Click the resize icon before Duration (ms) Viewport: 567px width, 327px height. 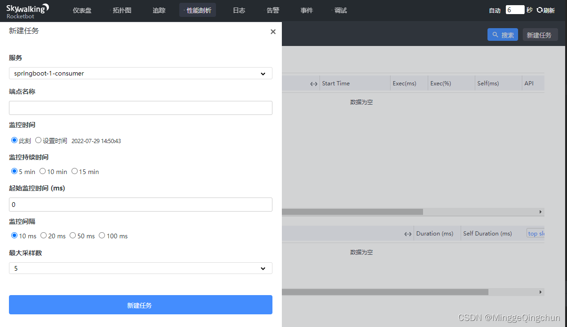(x=408, y=234)
